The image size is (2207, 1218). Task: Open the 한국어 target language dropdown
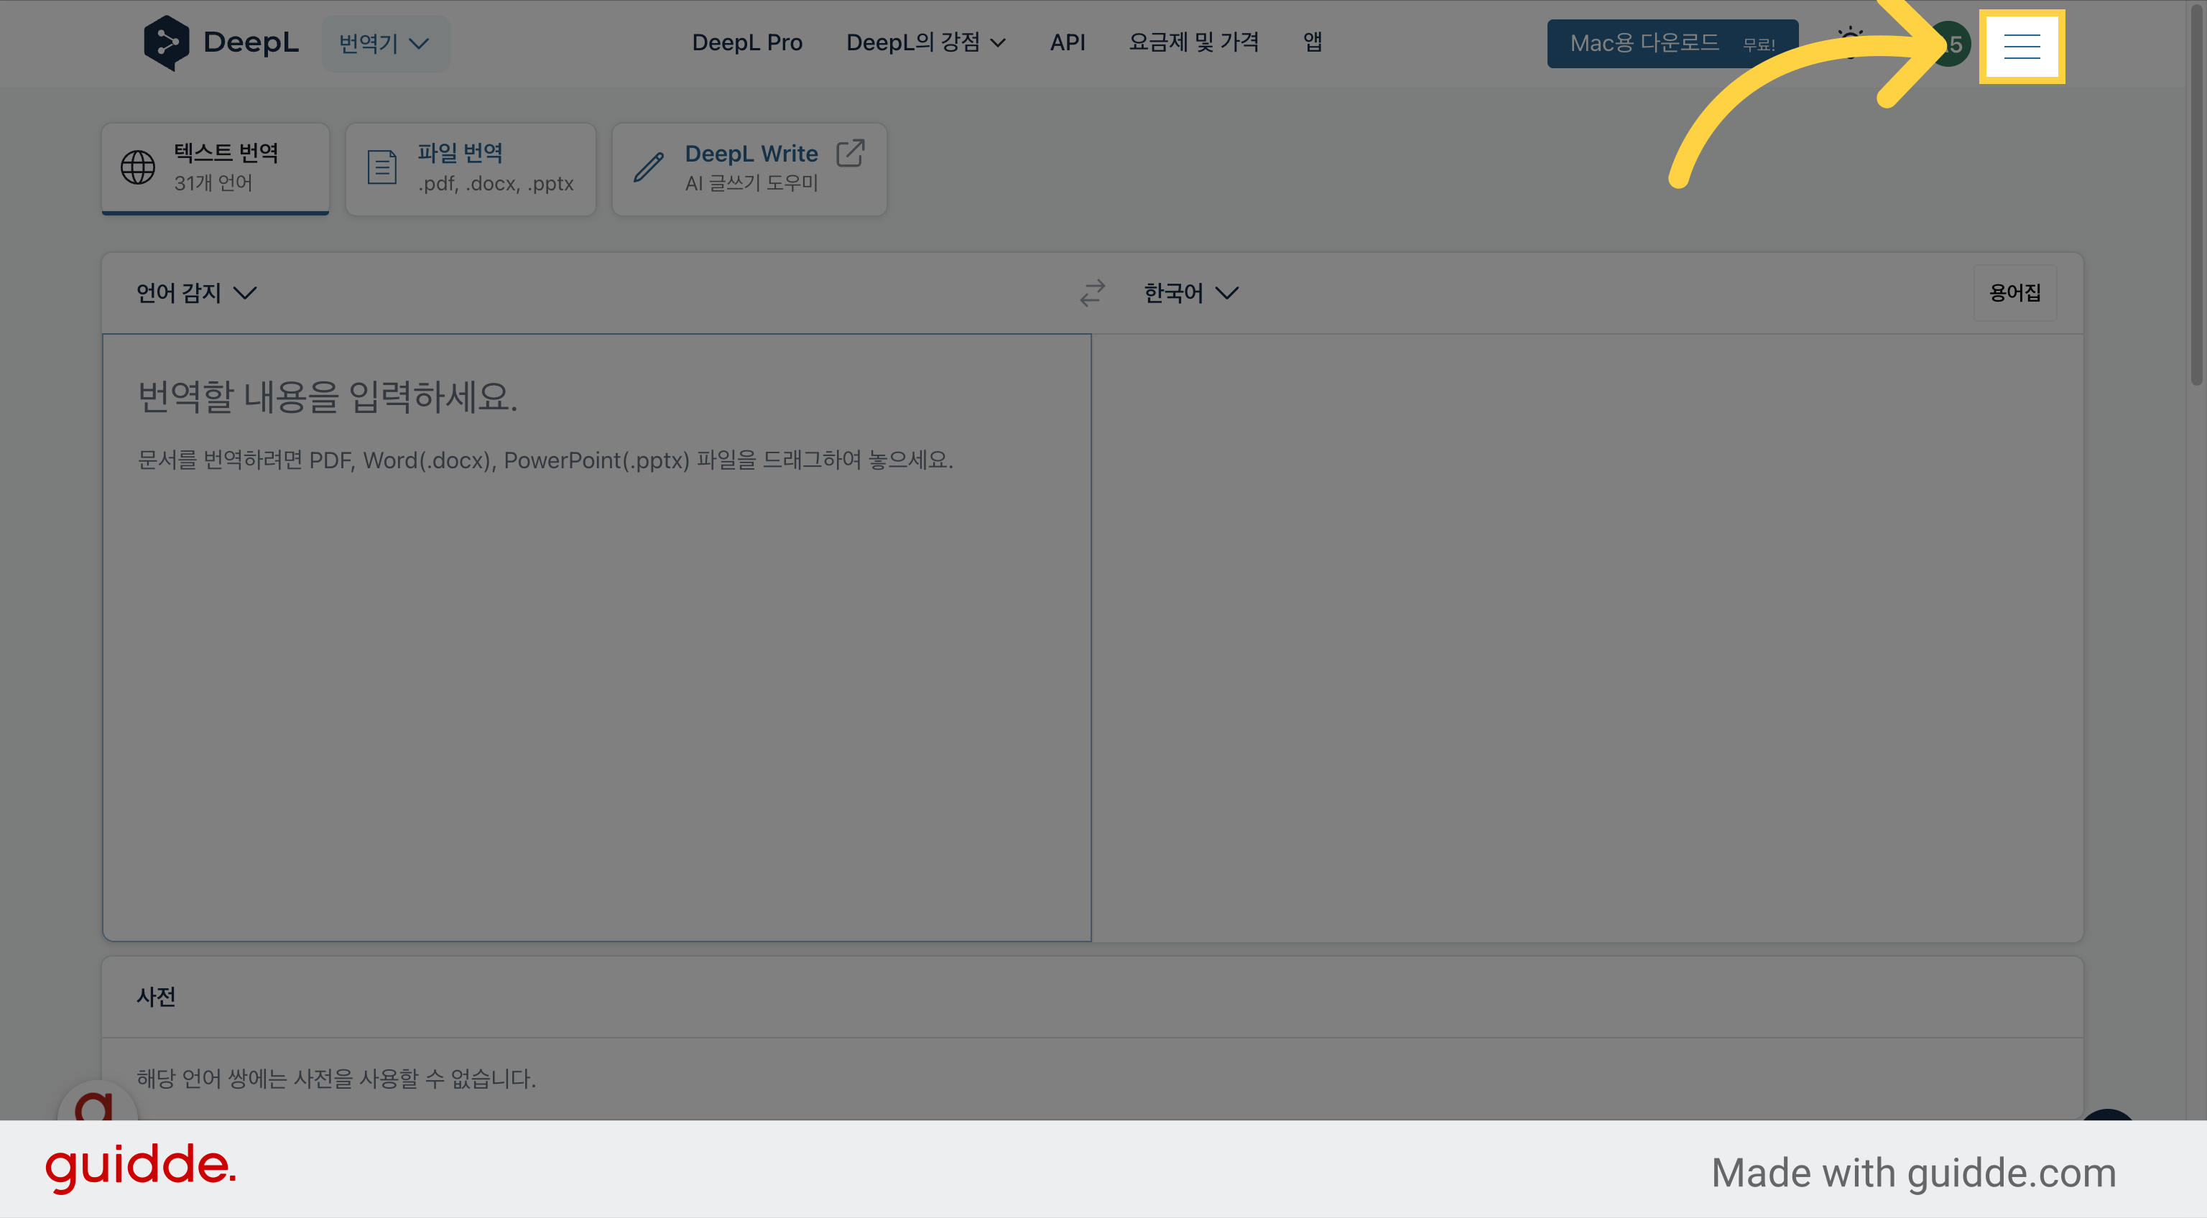pos(1191,293)
